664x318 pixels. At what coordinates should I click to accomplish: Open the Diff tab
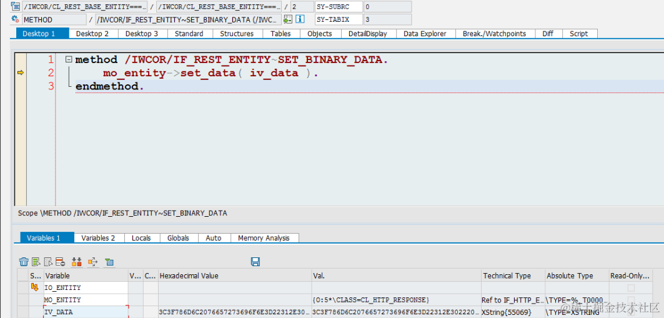click(548, 34)
